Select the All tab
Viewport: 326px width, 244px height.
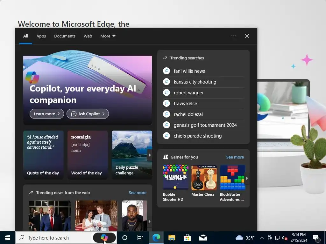pos(25,36)
